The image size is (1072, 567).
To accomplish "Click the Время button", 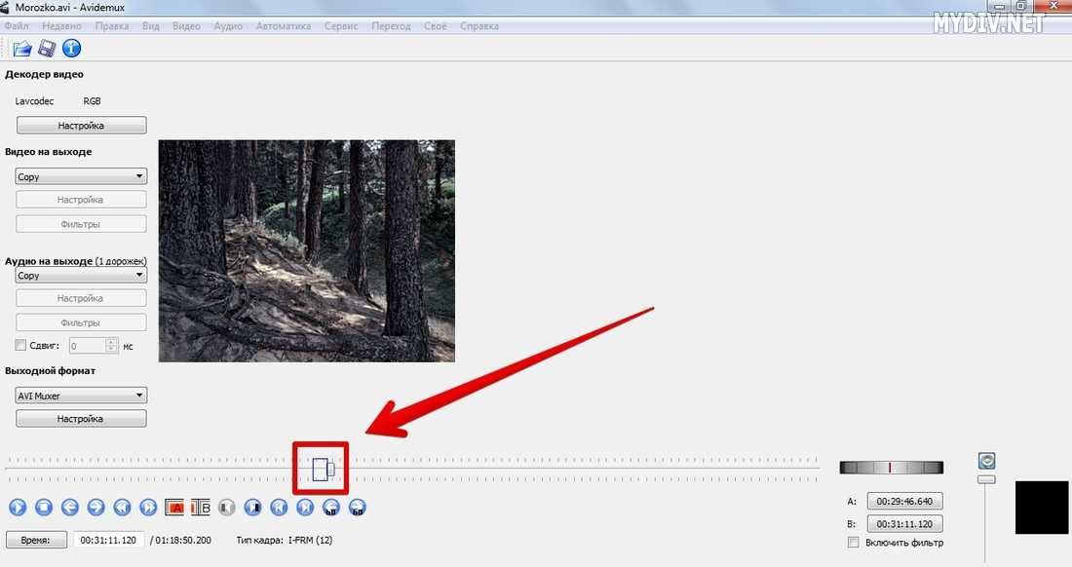I will 36,540.
